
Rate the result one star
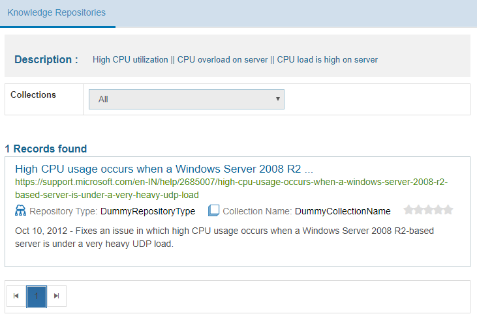408,210
